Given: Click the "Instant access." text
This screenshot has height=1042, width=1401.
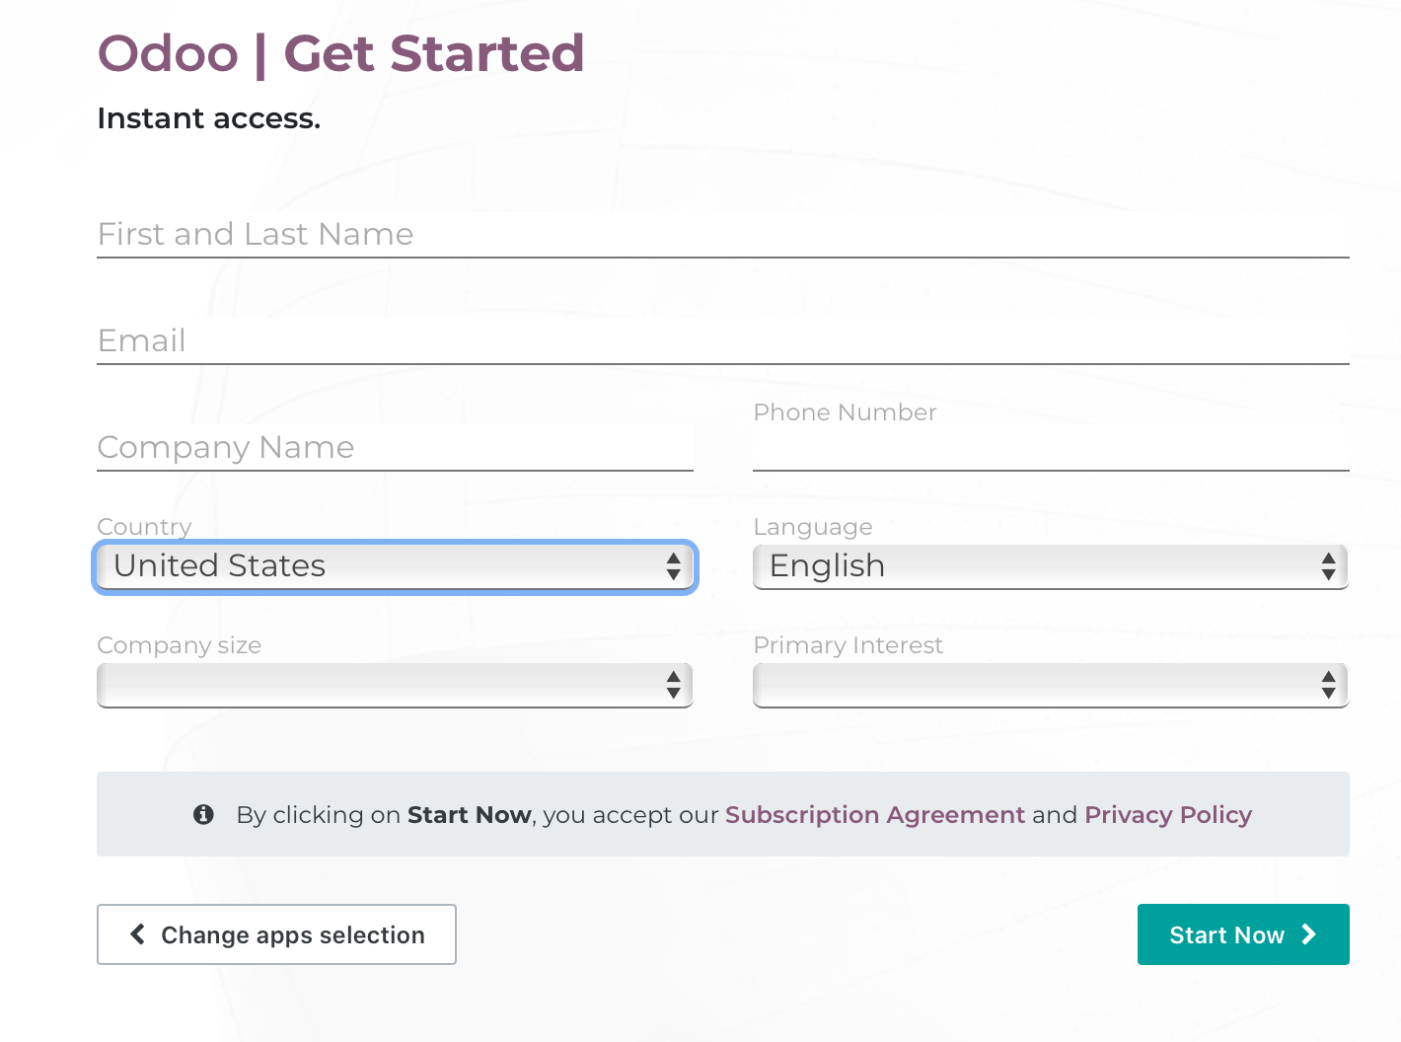Looking at the screenshot, I should (x=209, y=118).
